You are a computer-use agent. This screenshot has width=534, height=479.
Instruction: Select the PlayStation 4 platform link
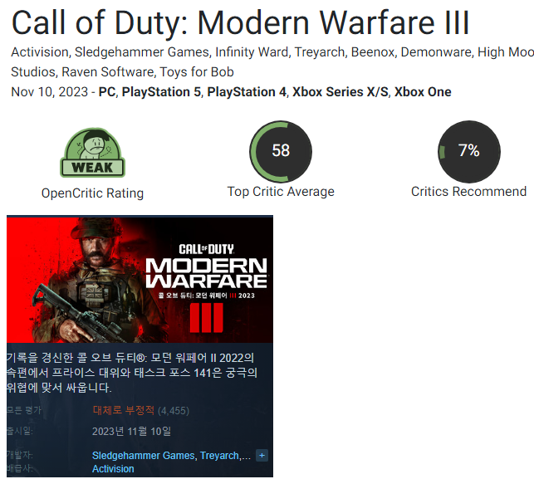247,92
